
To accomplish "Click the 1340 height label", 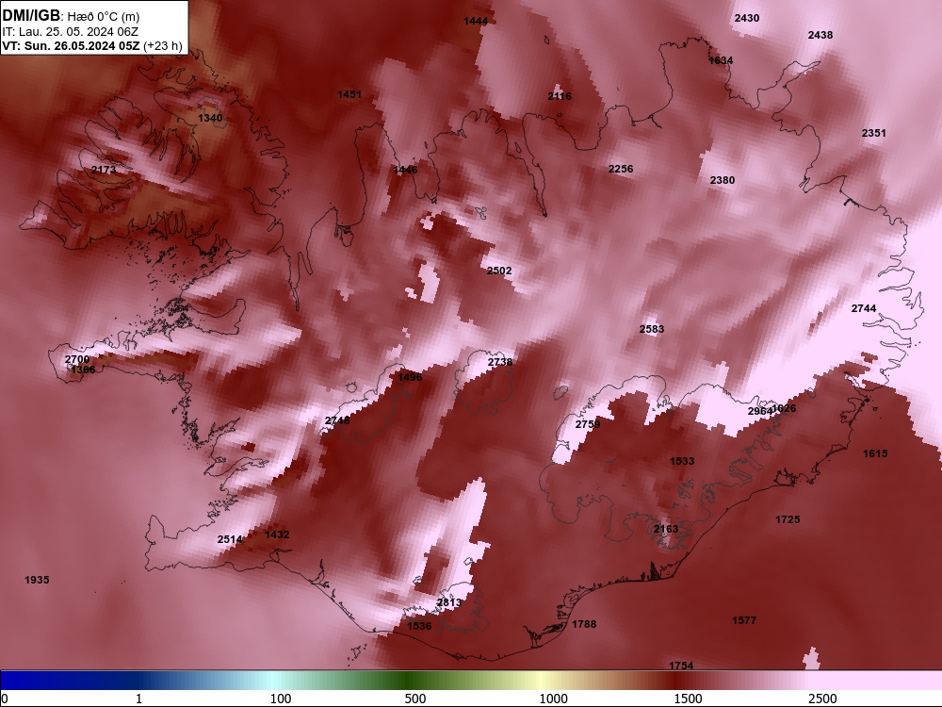I will [x=210, y=118].
